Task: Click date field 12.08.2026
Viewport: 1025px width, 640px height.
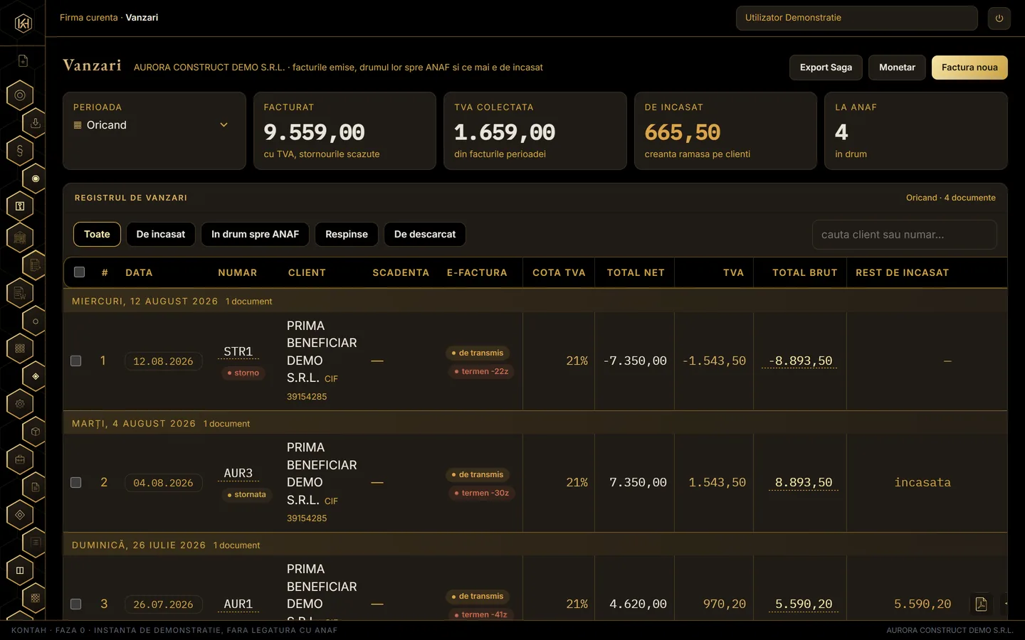Action: pos(163,361)
